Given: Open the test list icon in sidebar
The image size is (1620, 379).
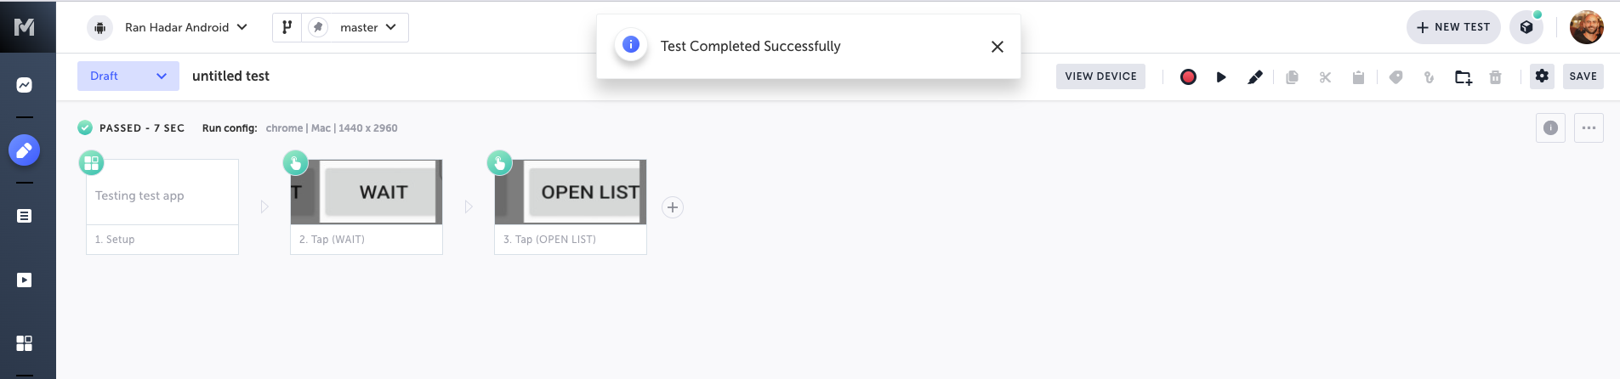Looking at the screenshot, I should click(x=25, y=216).
